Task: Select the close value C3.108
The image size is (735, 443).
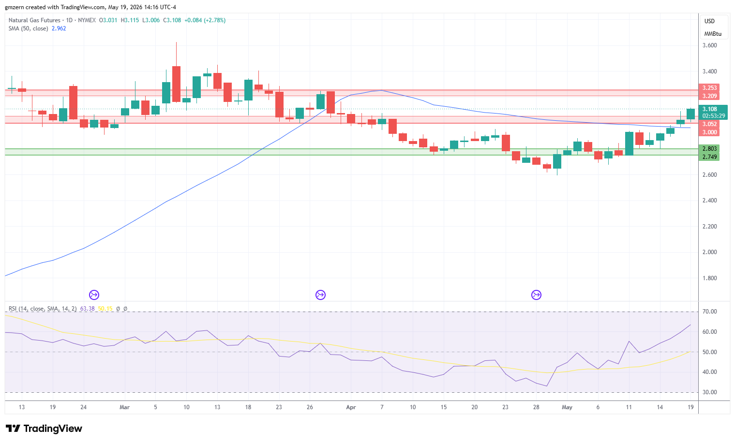Action: point(172,20)
